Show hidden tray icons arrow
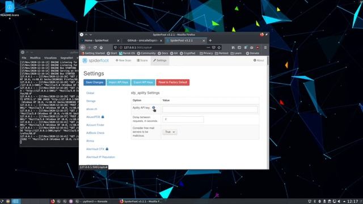 (x=344, y=201)
